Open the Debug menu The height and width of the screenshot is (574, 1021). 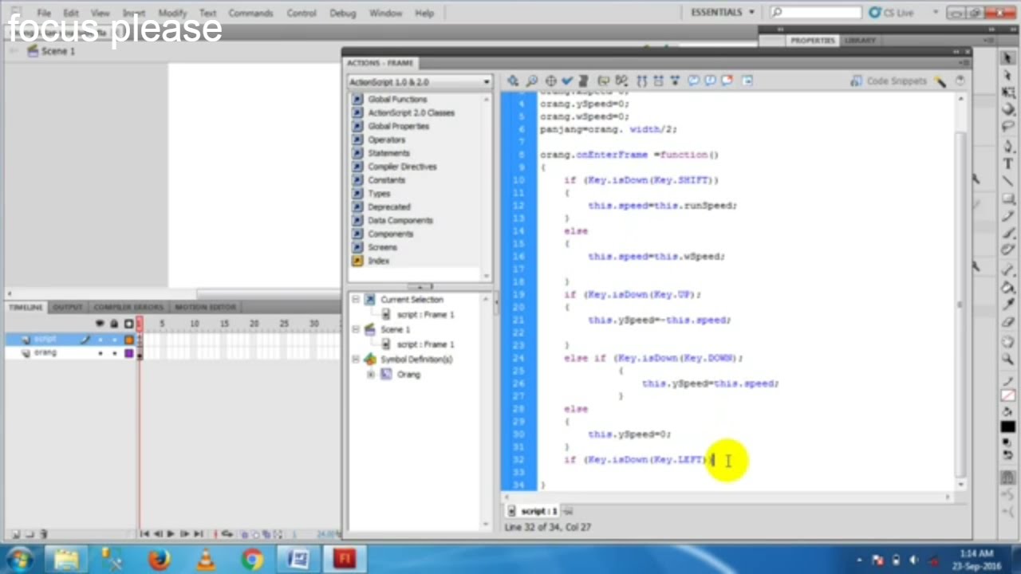pyautogui.click(x=343, y=13)
